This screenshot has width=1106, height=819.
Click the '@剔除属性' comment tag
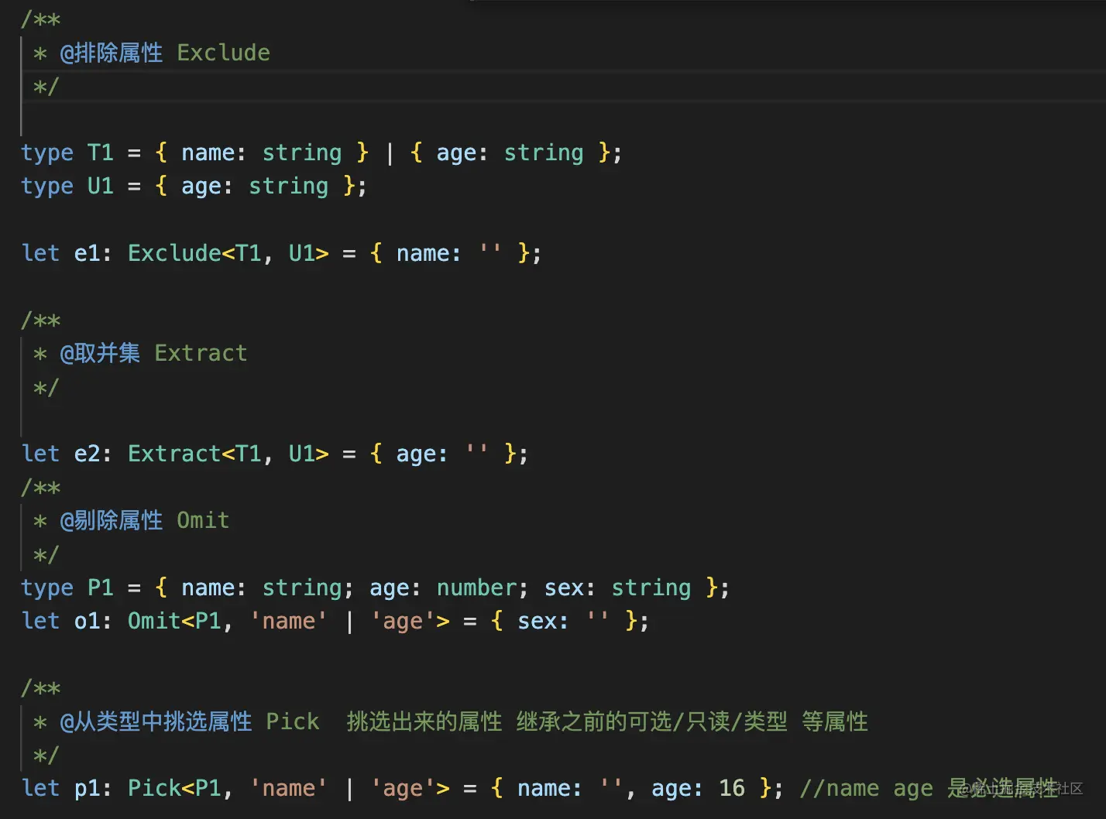click(x=112, y=520)
